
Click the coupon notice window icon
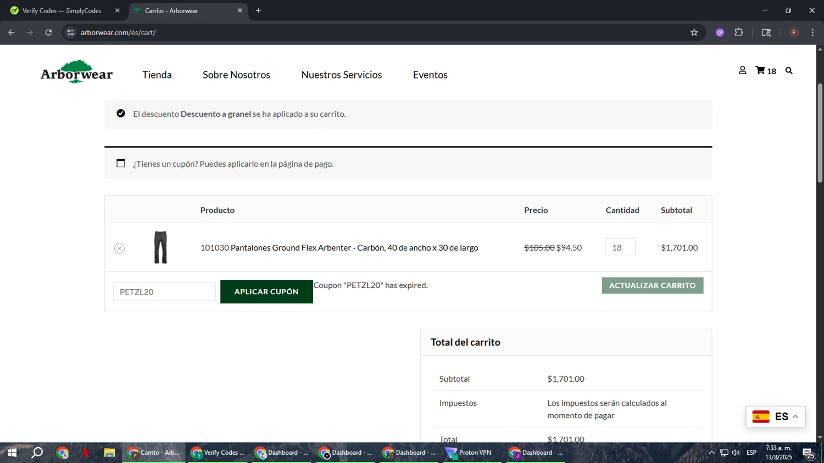click(121, 163)
